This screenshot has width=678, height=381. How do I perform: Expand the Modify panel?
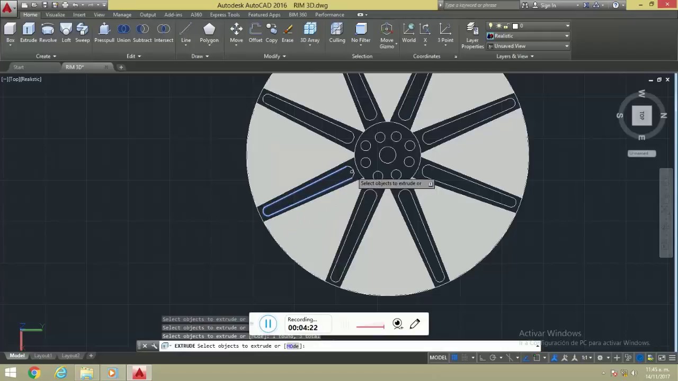[275, 56]
